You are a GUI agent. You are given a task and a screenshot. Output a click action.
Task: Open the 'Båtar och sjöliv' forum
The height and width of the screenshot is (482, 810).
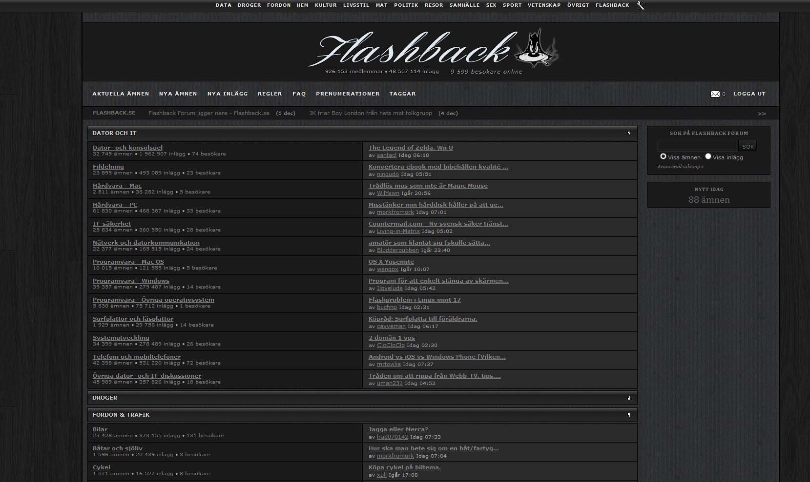[118, 448]
